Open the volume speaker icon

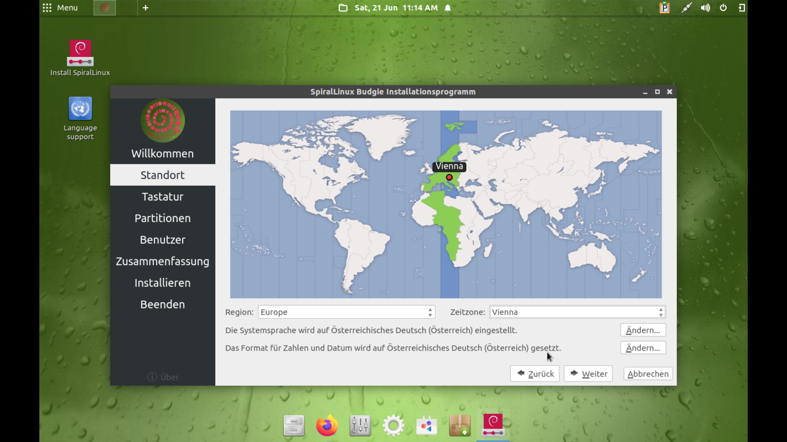[705, 8]
